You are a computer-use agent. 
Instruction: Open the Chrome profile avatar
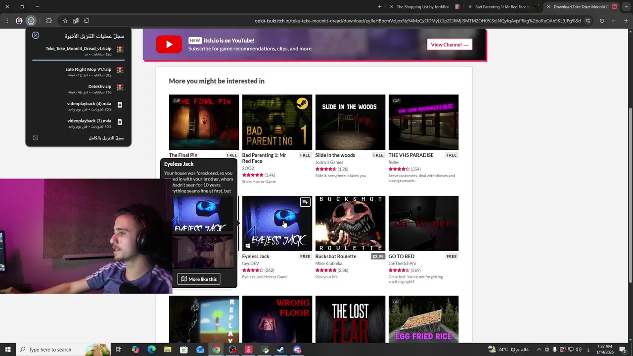(19, 21)
